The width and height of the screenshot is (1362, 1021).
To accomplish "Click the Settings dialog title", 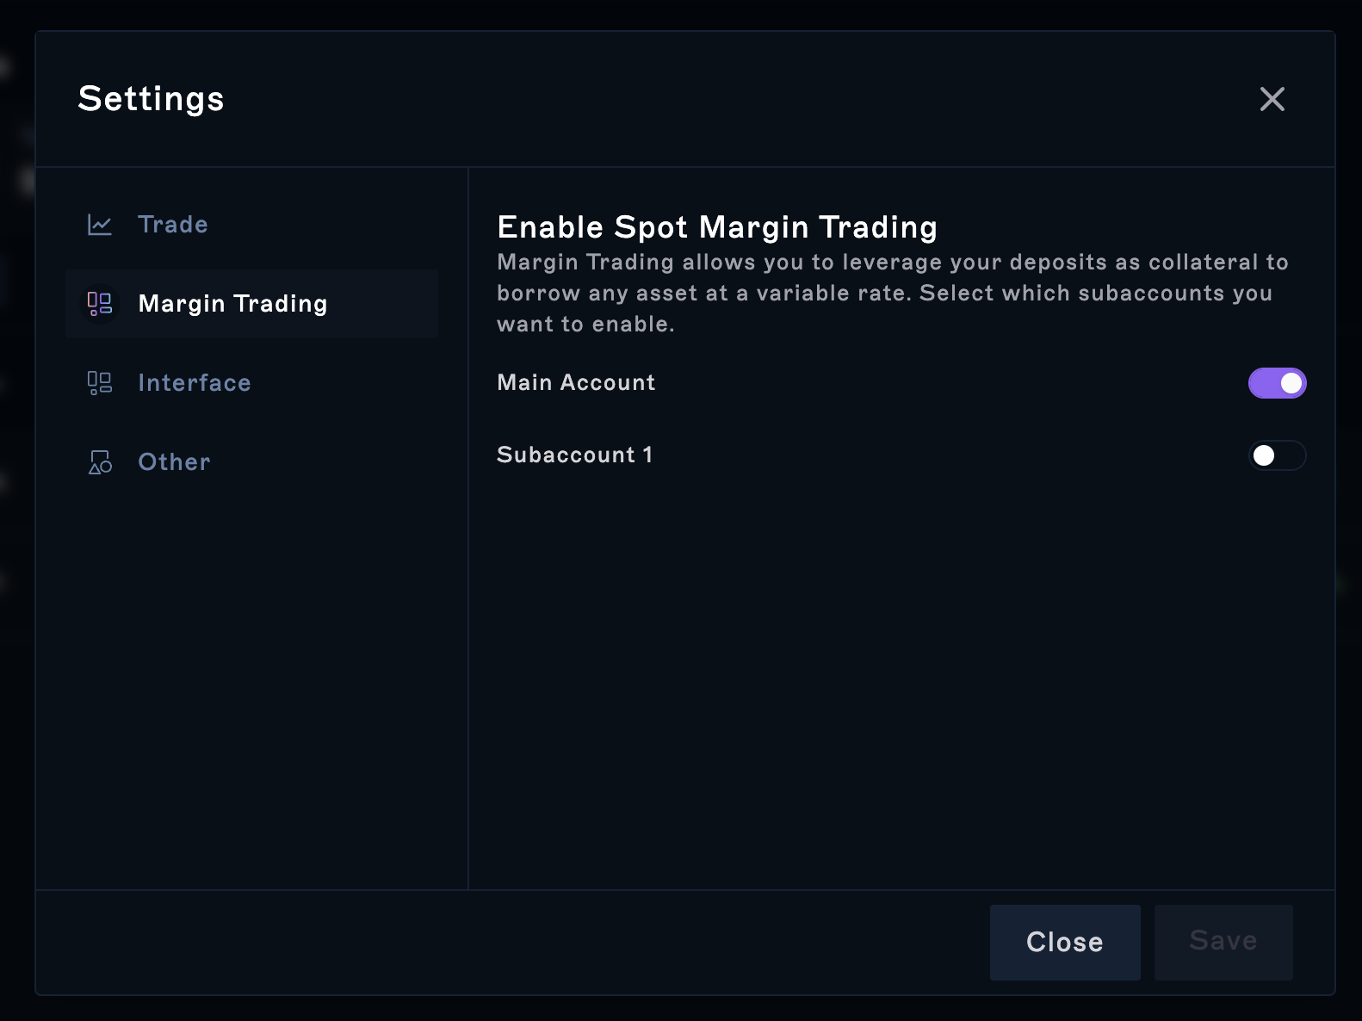I will (151, 99).
